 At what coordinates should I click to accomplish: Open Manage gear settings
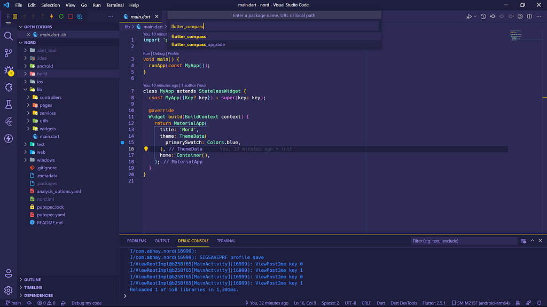[9, 290]
